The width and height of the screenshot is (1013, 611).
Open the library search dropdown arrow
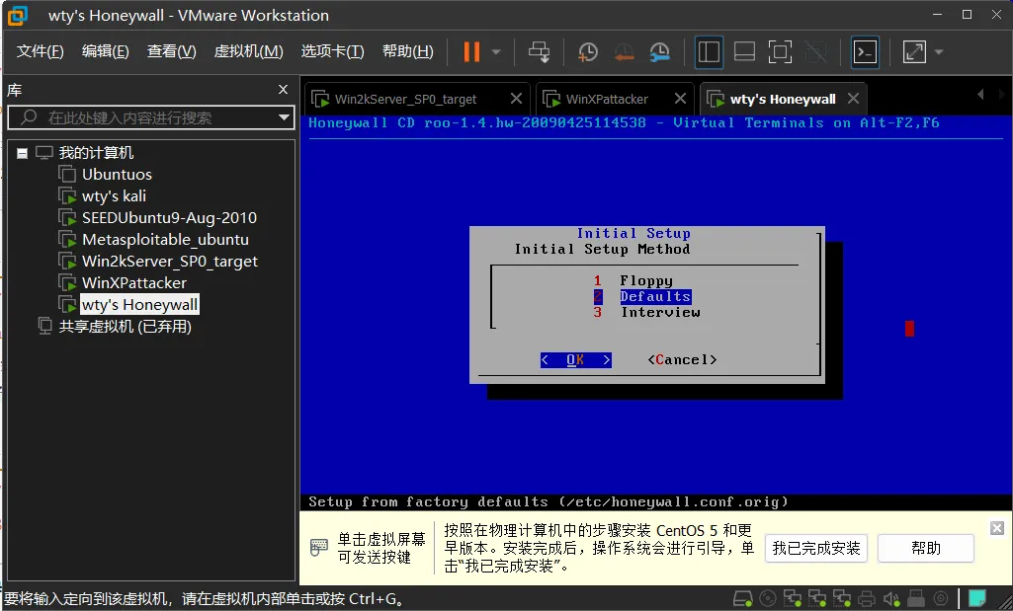pos(284,117)
